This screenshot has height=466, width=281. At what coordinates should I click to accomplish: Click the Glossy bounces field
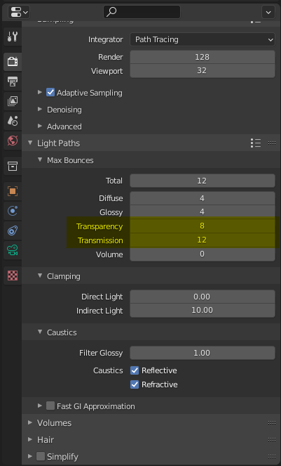203,212
